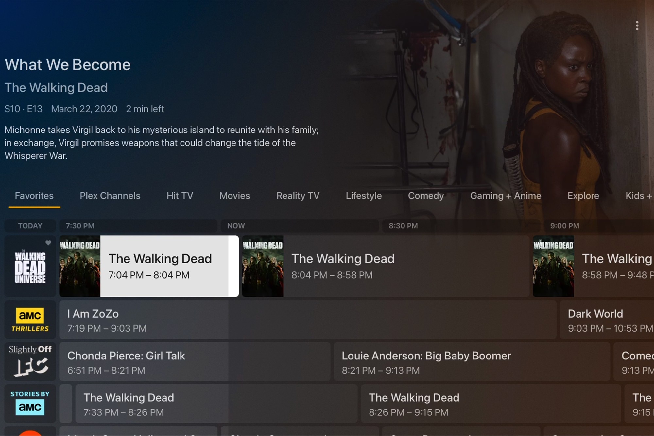Select The Walking Dead 8:04 PM – 8:58 PM program
The image size is (654, 436).
386,266
